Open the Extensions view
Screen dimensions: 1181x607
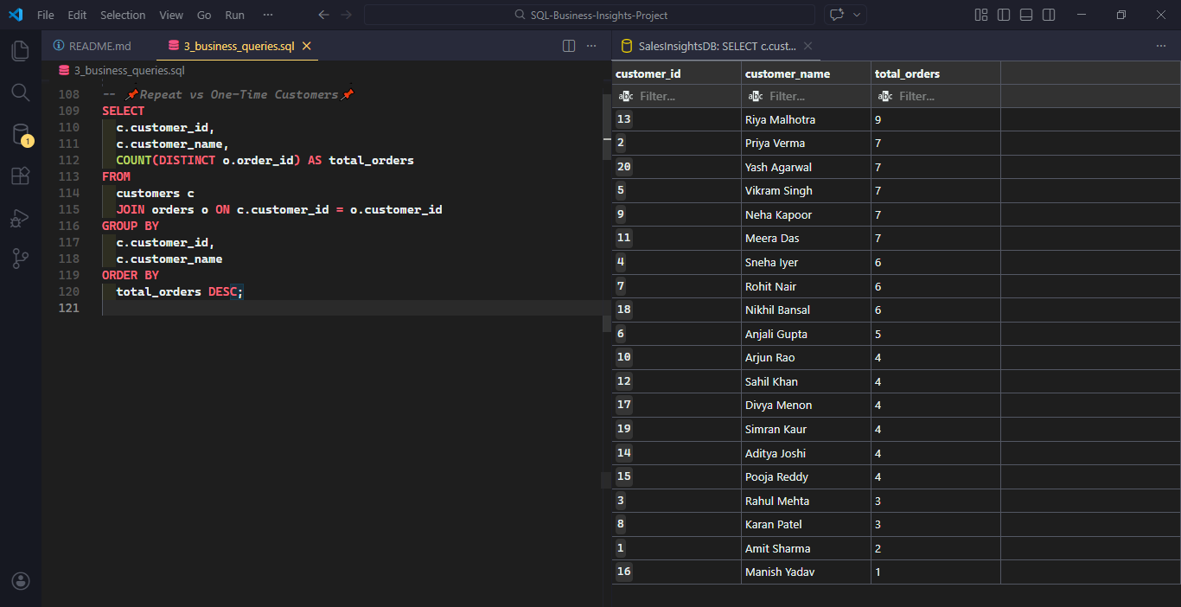(21, 176)
